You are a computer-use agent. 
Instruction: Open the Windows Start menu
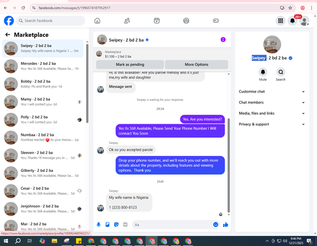6,241
